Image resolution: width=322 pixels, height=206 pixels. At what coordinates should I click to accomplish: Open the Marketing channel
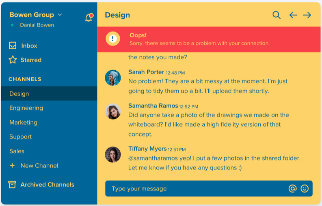[23, 122]
